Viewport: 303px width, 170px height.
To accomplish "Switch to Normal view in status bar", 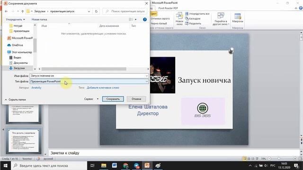I will pos(245,159).
